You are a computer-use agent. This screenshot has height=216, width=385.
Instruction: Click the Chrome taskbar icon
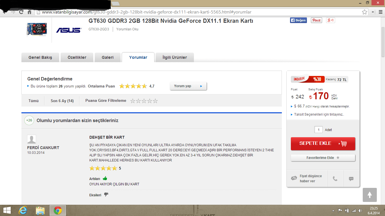58,210
